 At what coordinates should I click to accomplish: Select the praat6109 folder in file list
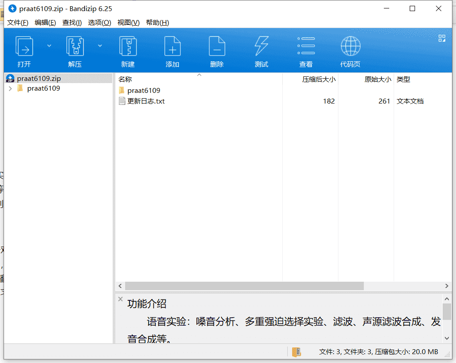[144, 91]
